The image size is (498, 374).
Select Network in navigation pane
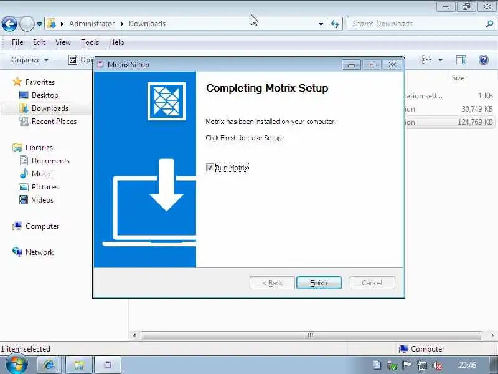39,252
